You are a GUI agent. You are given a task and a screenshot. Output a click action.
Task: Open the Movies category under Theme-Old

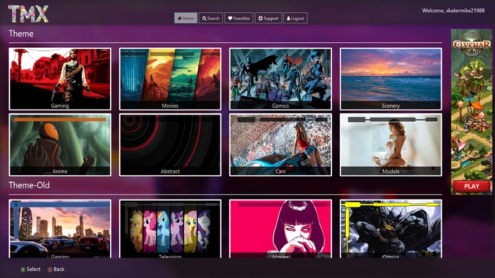280,229
